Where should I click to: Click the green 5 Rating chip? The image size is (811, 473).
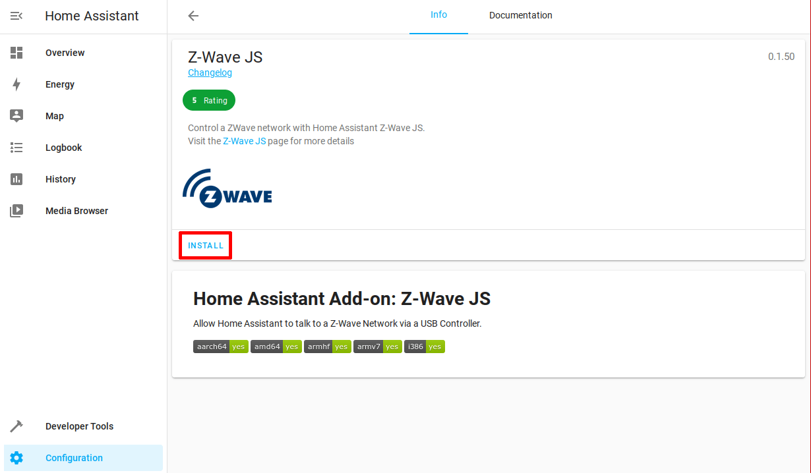tap(209, 101)
